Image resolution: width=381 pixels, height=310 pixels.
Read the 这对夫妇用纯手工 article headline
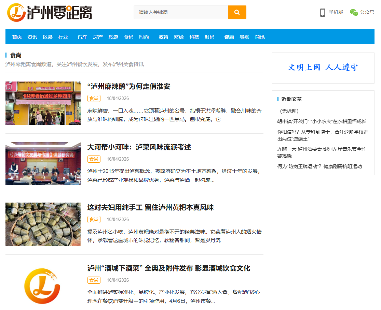(150, 207)
